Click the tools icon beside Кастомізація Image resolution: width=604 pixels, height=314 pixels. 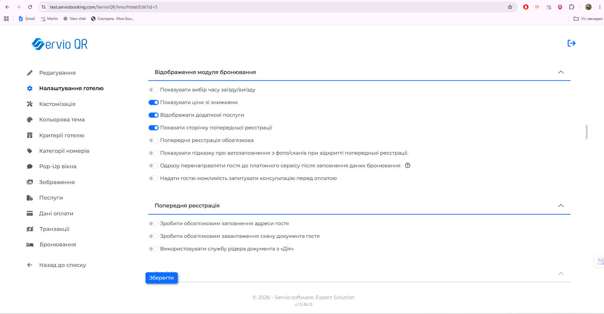pyautogui.click(x=30, y=104)
